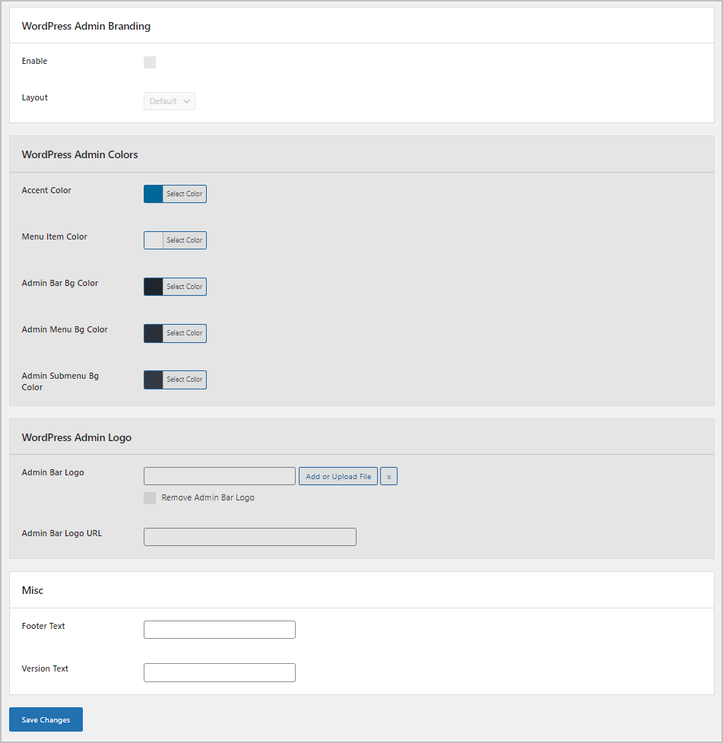This screenshot has height=743, width=723.
Task: Open Select Color for Admin Menu Bg Color
Action: point(184,333)
